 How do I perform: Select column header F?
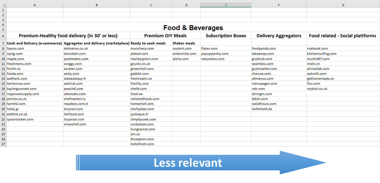279,5
